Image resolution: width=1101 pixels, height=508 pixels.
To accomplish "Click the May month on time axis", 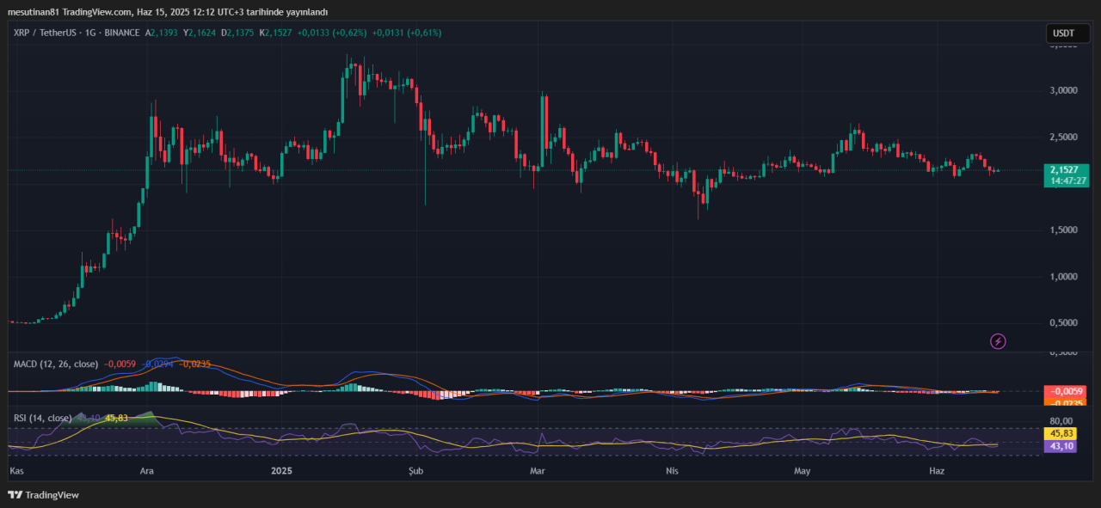I will pos(803,471).
